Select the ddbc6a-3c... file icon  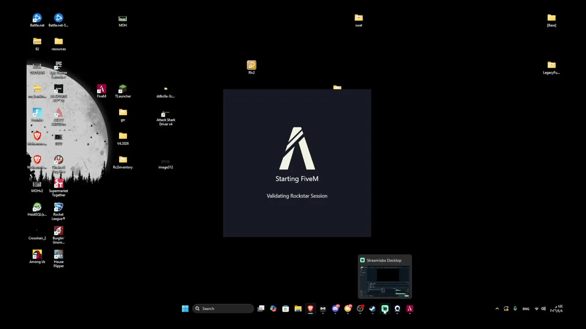coord(166,92)
